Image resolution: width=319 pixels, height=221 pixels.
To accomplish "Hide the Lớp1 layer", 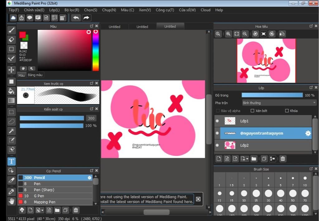I will pos(217,121).
